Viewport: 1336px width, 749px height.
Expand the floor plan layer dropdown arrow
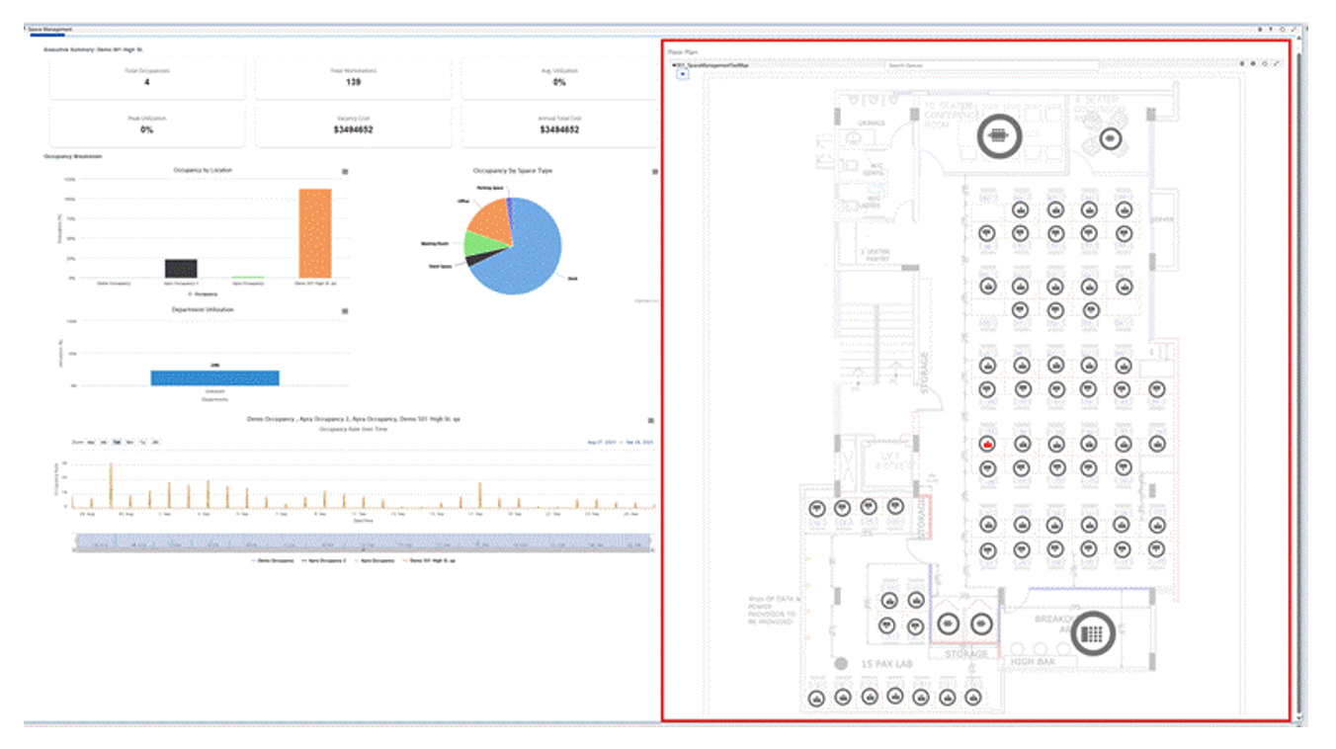click(682, 74)
